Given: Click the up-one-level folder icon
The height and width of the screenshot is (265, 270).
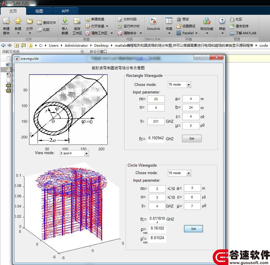Looking at the screenshot, I should coord(17,45).
